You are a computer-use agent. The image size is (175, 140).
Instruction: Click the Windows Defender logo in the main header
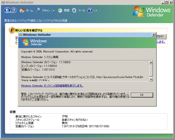point(151,12)
